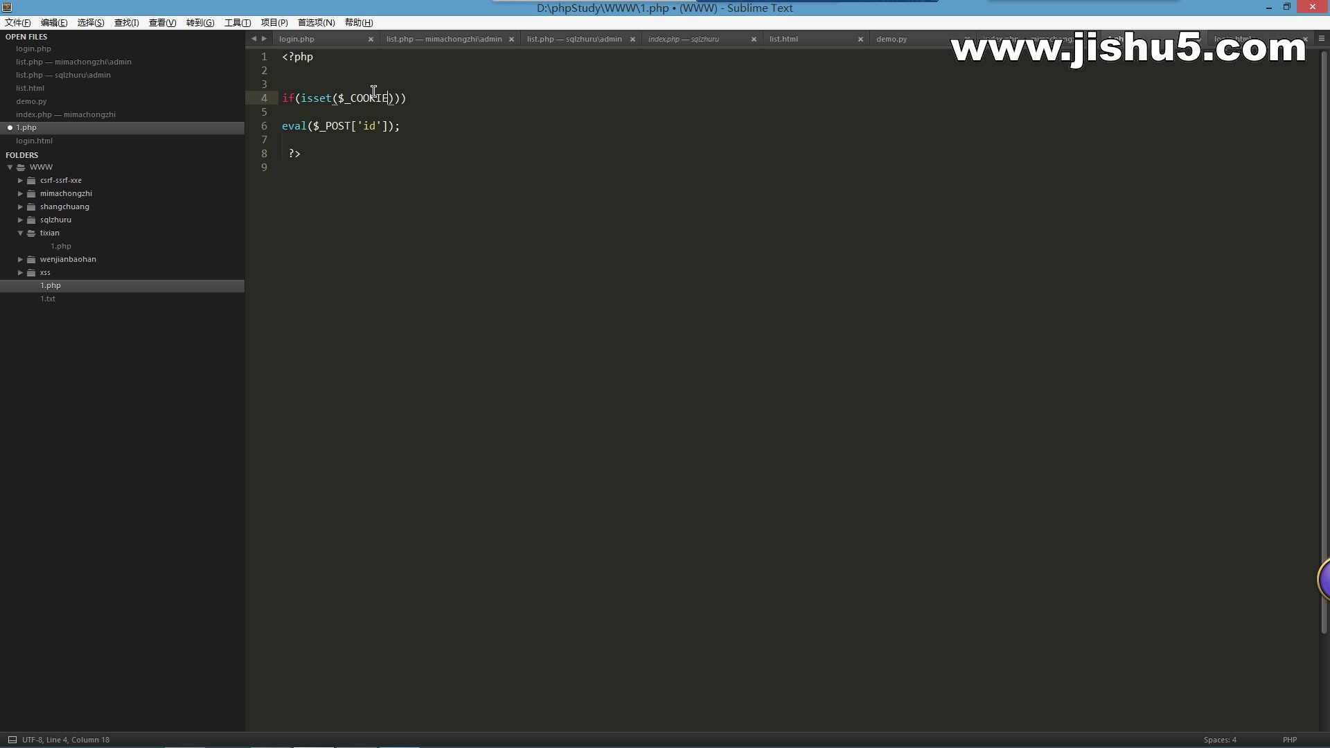Click the shangchuang folder icon
The height and width of the screenshot is (748, 1330).
[31, 206]
